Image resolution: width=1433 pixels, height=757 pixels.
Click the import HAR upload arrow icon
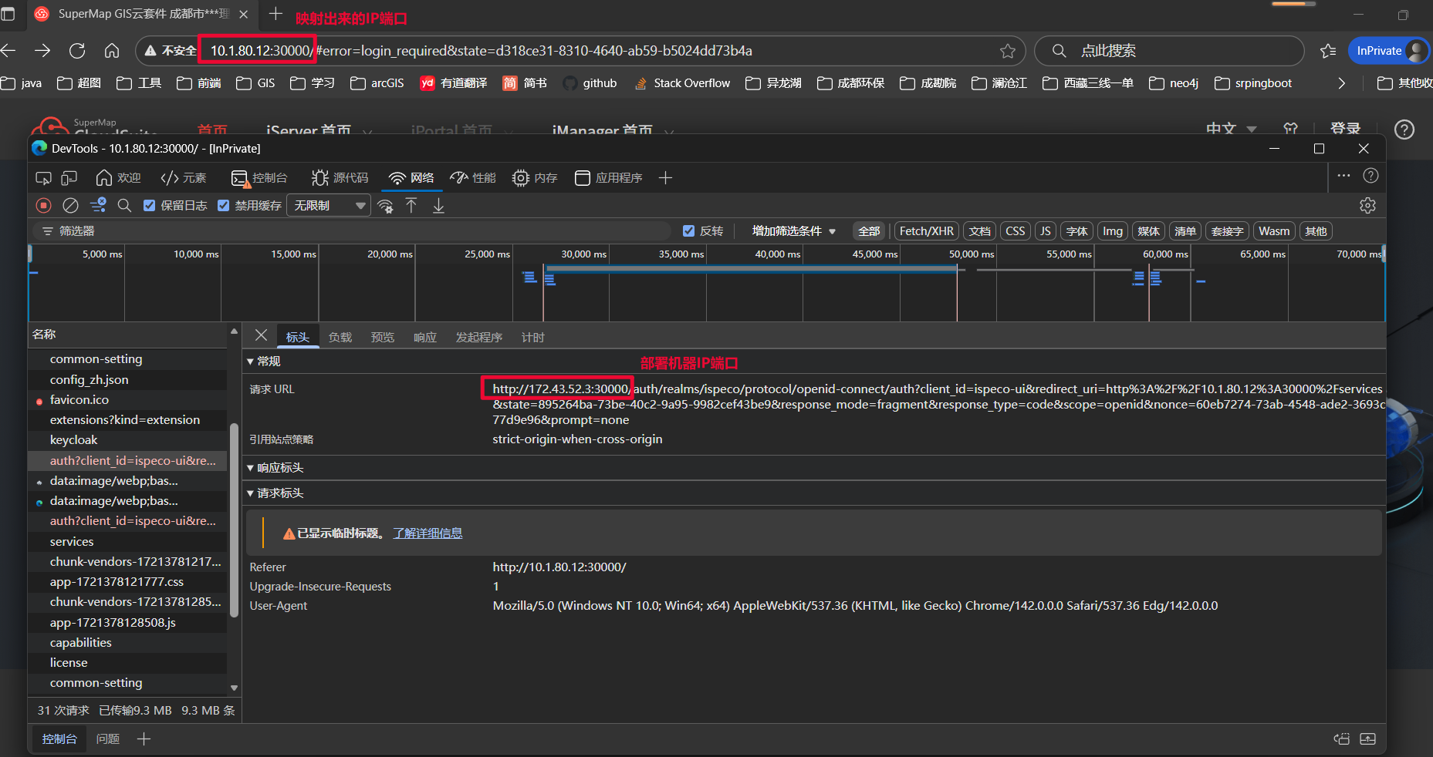(411, 205)
